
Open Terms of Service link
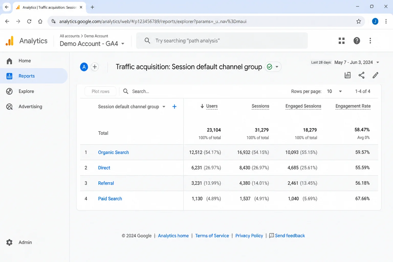point(212,236)
